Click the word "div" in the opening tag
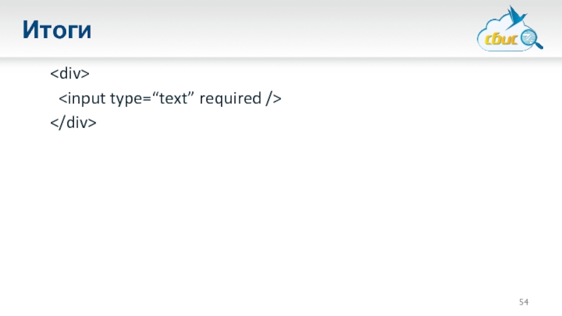 pos(72,74)
